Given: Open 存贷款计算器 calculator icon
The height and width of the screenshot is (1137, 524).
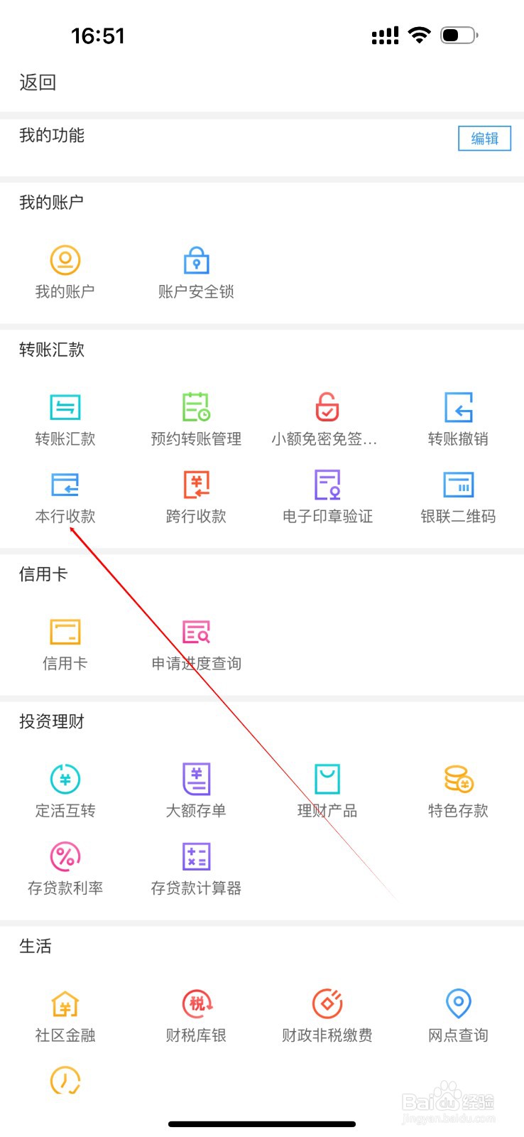Looking at the screenshot, I should tap(197, 856).
